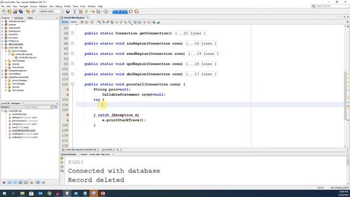Toggle Show Inherited Members filter in Navigator

pos(4,182)
